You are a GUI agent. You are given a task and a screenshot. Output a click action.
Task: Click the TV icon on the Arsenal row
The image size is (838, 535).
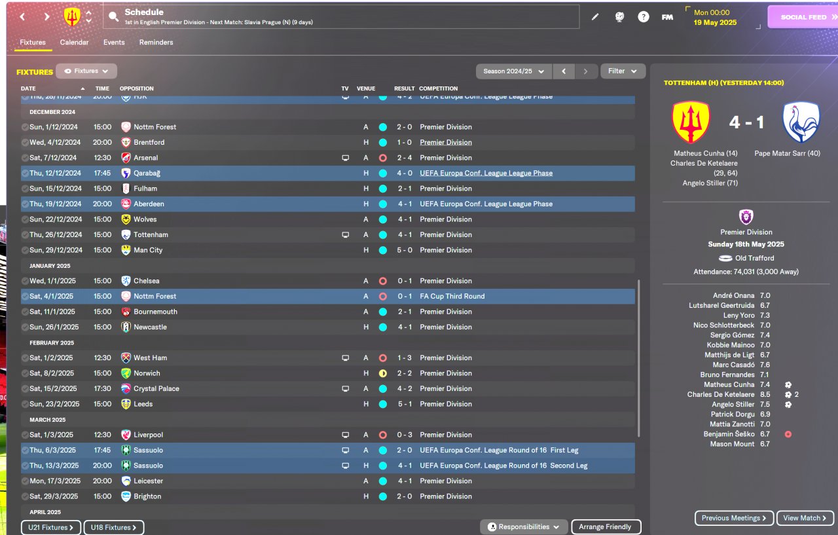pyautogui.click(x=345, y=158)
